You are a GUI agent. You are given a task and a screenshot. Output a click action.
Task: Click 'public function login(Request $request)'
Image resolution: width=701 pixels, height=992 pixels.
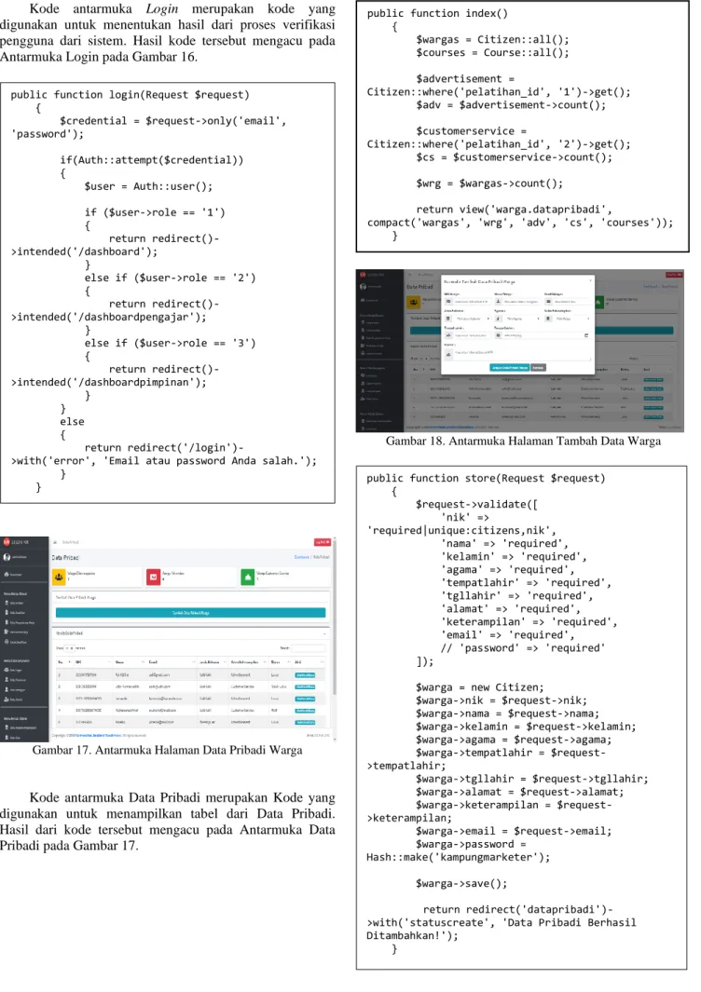pyautogui.click(x=130, y=95)
